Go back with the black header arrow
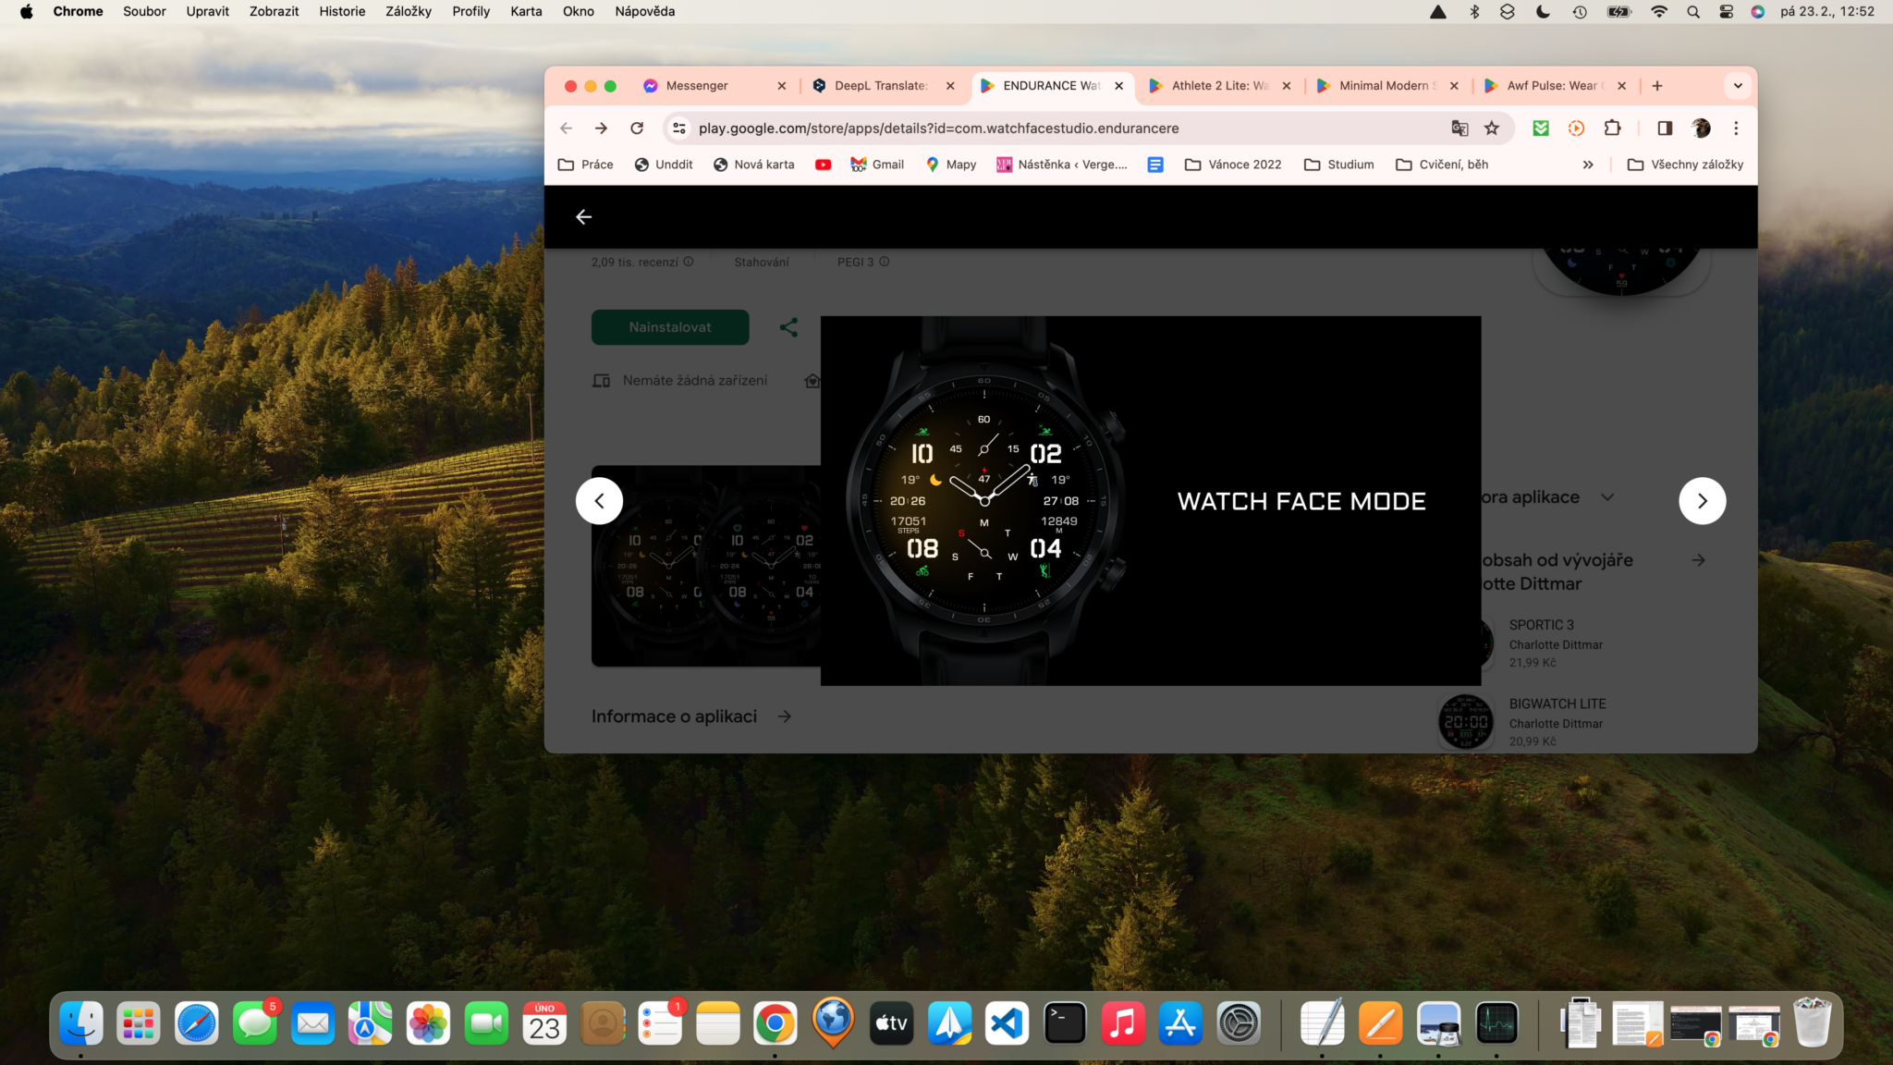Screen dimensions: 1893x1065 (x=583, y=216)
